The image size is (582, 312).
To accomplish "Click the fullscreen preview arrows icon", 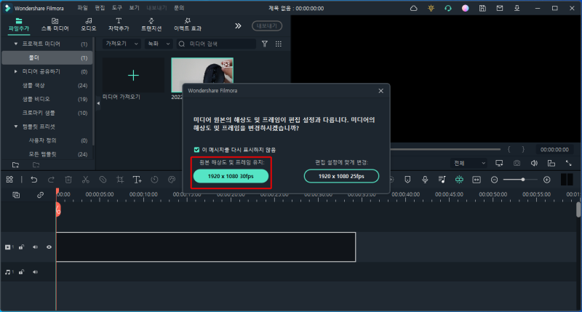I will (x=569, y=163).
